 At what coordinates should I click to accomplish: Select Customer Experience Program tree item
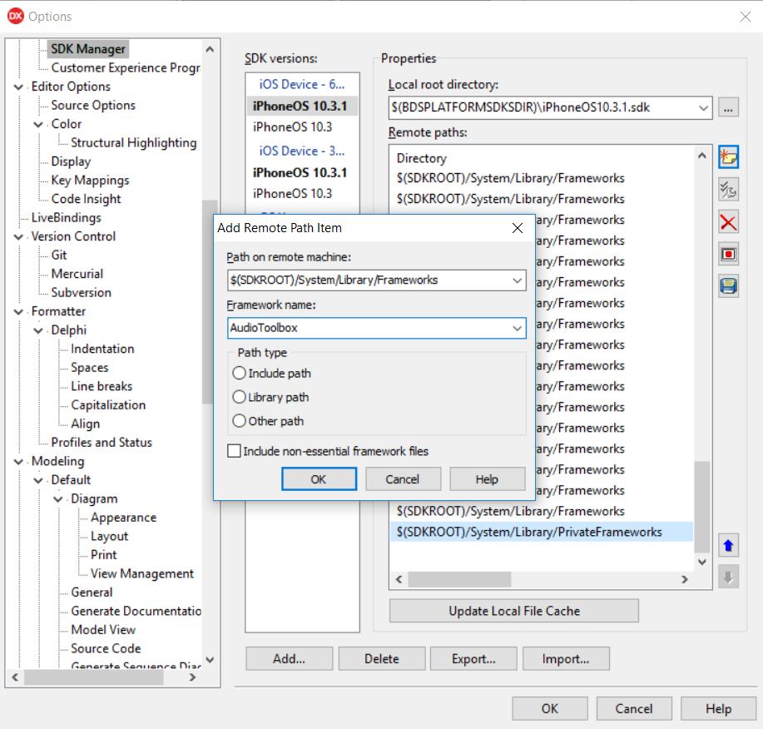126,67
